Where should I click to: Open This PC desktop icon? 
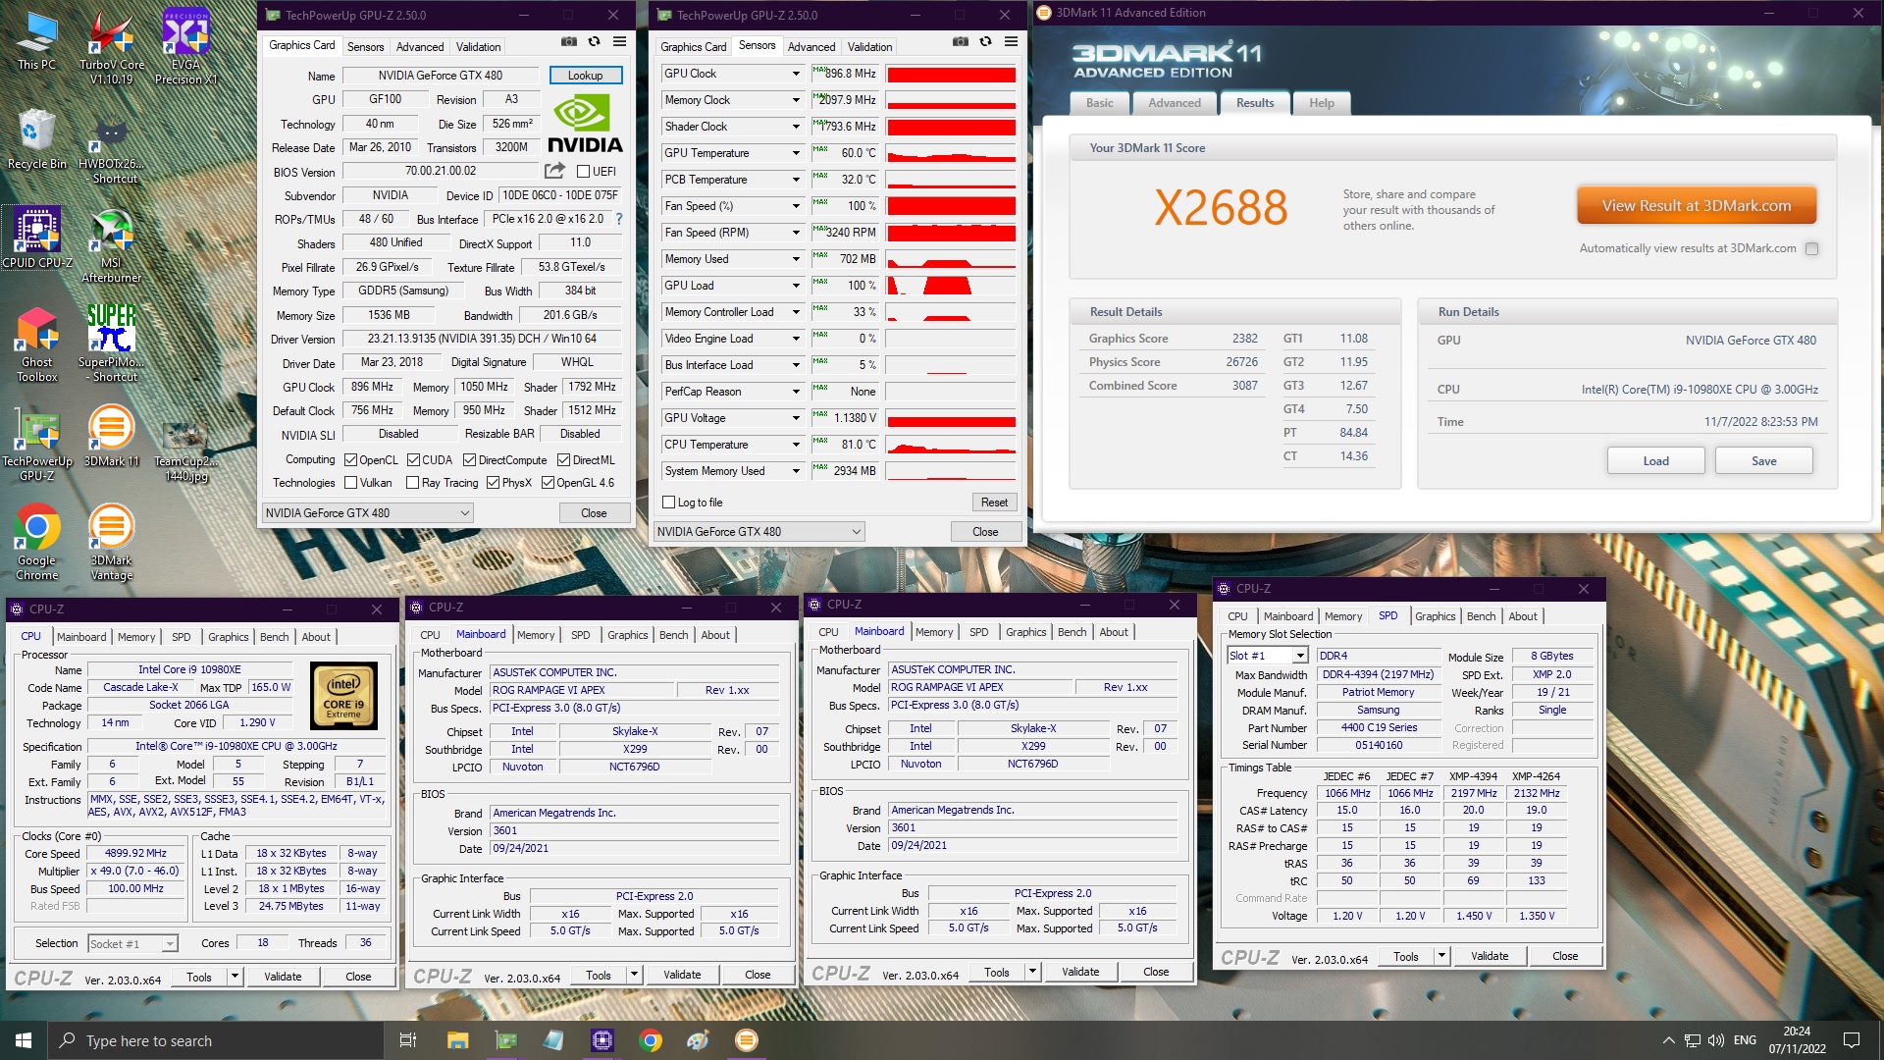point(36,41)
